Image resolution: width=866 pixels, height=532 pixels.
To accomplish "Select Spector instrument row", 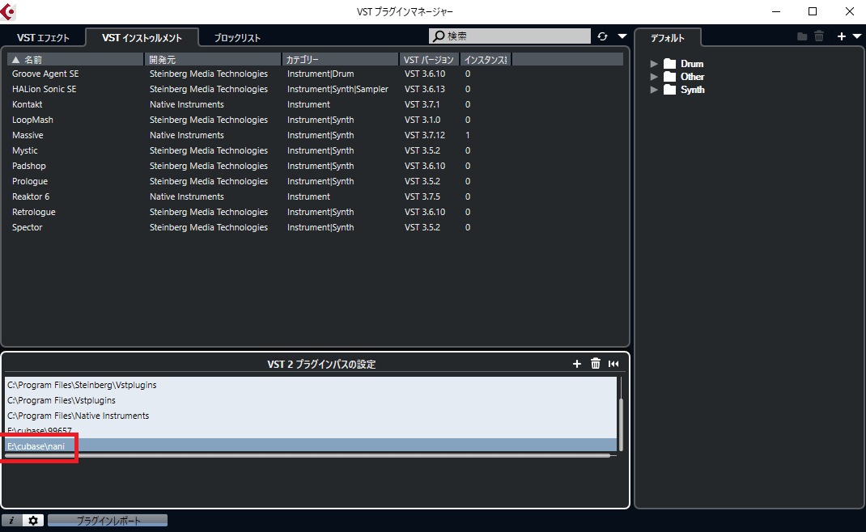I will click(315, 227).
